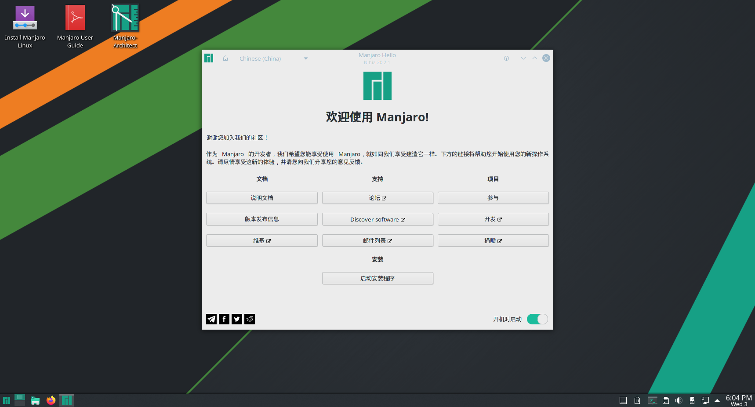The height and width of the screenshot is (407, 755).
Task: Click the Discover software button
Action: point(377,219)
